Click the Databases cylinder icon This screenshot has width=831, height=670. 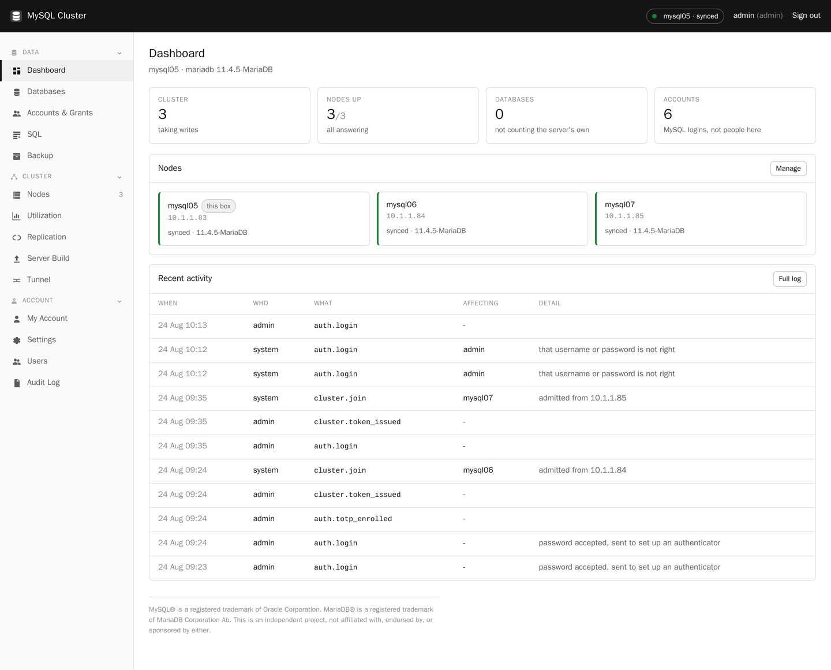(17, 92)
